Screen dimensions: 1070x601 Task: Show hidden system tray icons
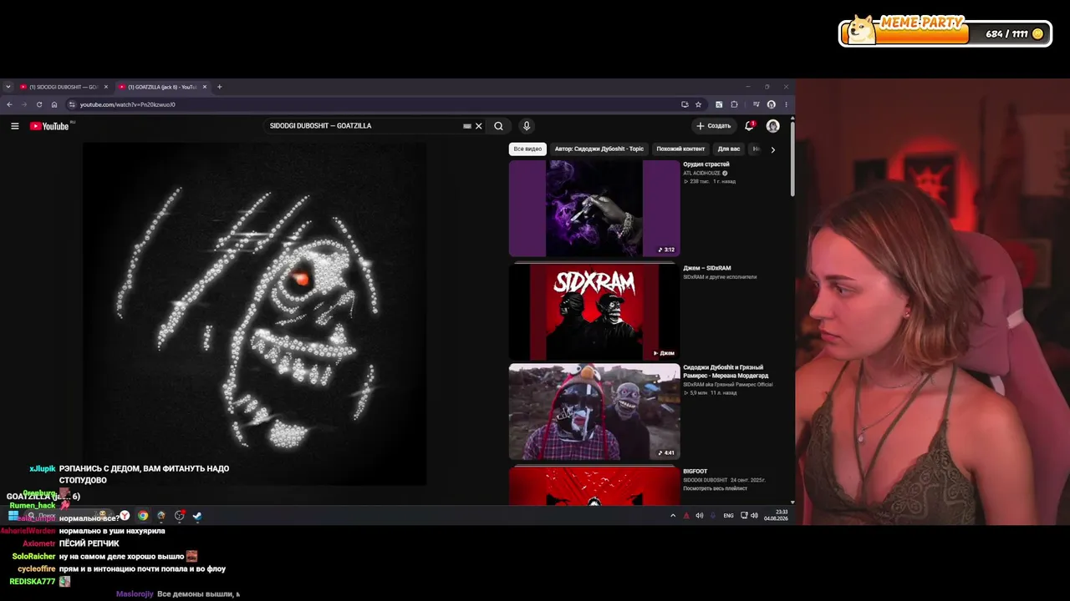673,516
